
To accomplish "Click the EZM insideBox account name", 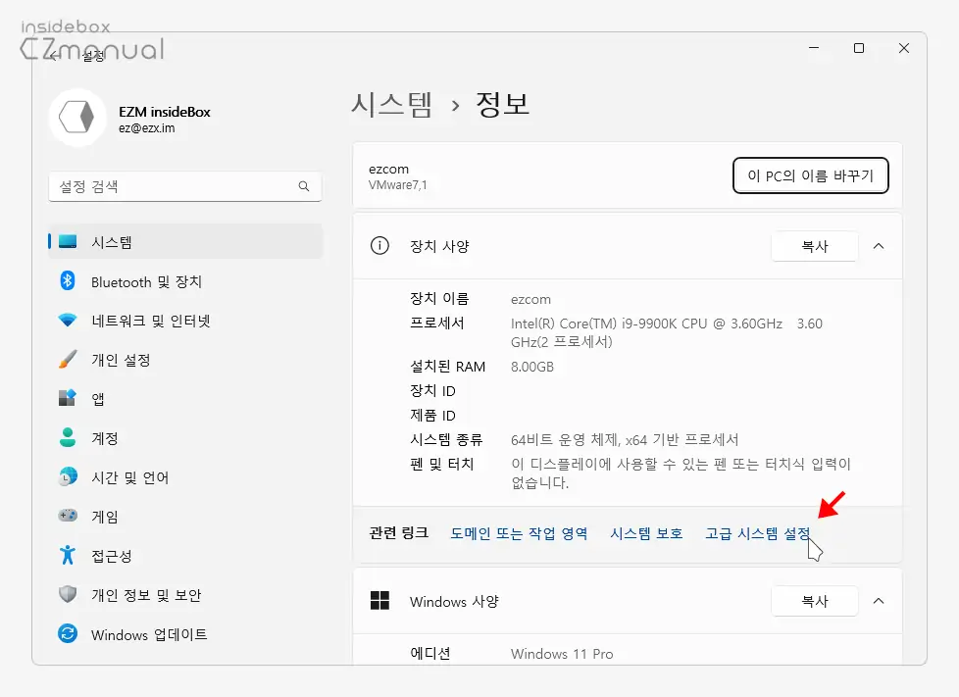I will pyautogui.click(x=165, y=112).
